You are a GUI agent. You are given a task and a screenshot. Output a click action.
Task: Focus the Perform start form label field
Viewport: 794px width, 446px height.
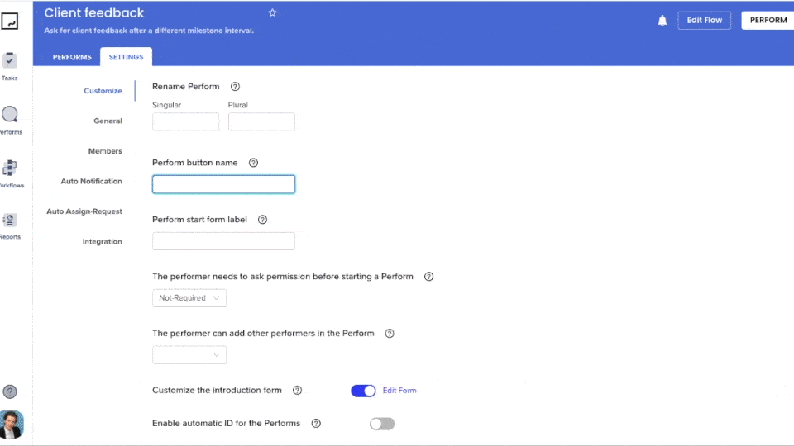[223, 241]
